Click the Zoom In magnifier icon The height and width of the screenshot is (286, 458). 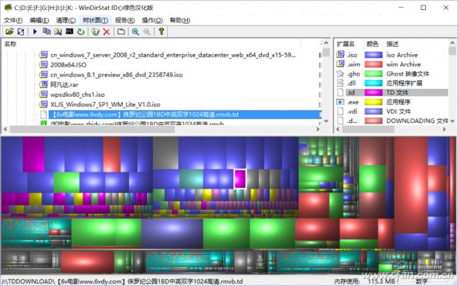135,31
